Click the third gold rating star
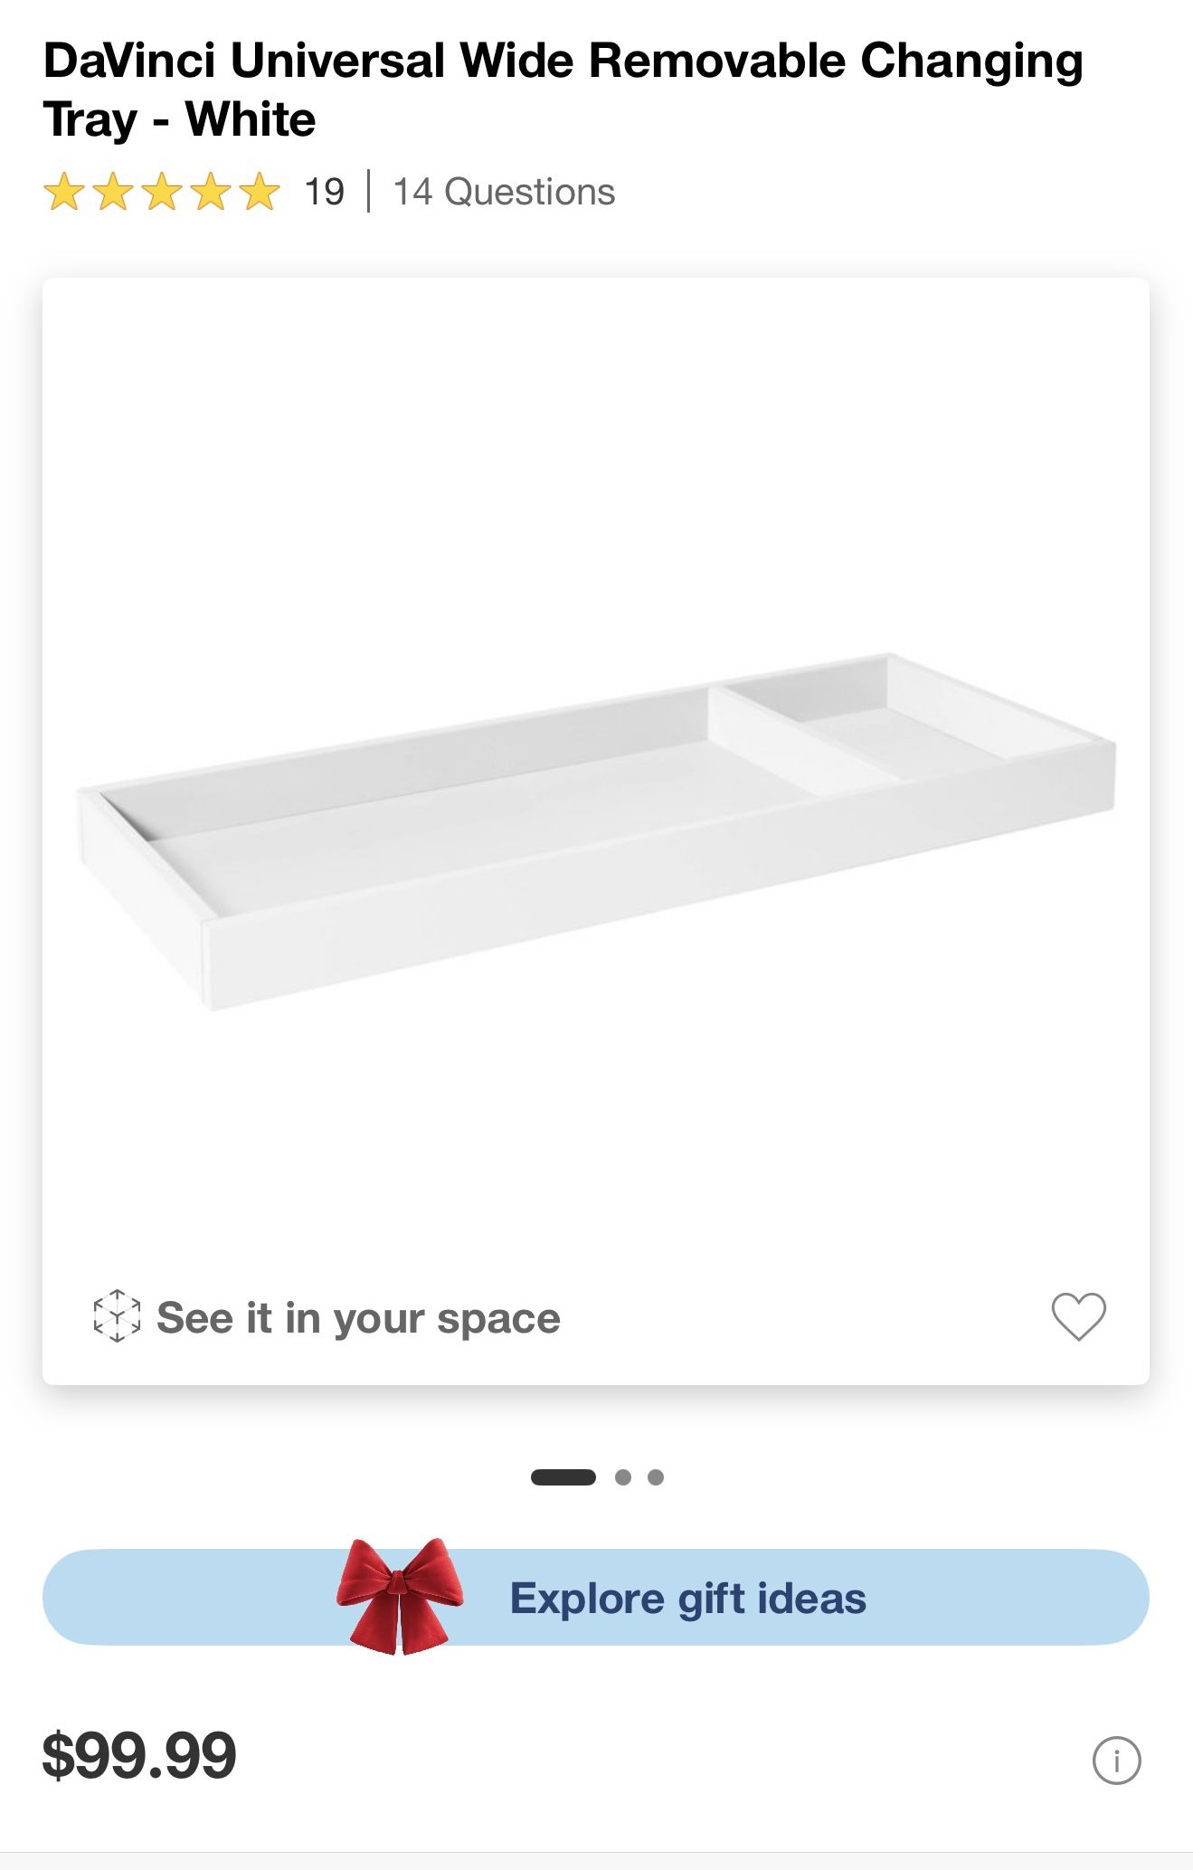This screenshot has width=1193, height=1870. pyautogui.click(x=162, y=192)
